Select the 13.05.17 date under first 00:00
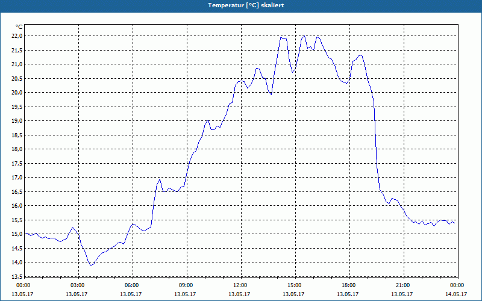Image resolution: width=482 pixels, height=301 pixels. [22, 294]
